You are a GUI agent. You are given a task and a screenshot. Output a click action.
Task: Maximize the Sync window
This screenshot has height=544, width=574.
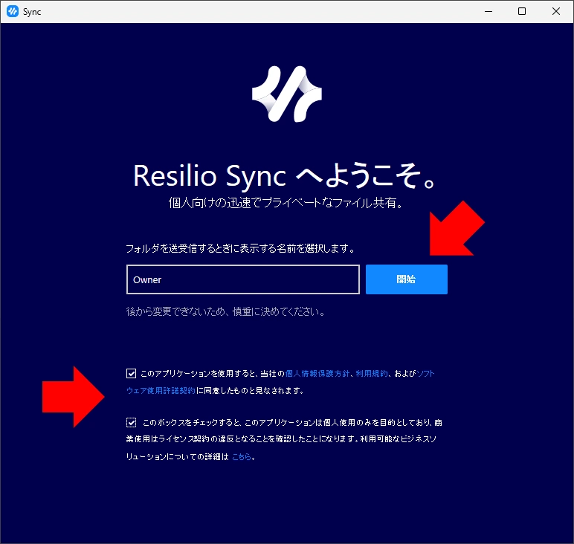[522, 11]
